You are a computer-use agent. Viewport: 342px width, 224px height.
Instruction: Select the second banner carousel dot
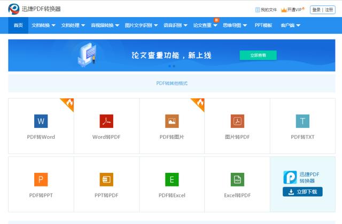174,66
